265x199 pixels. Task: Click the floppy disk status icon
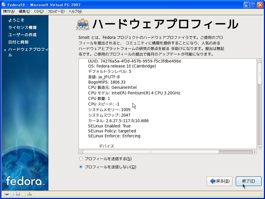pos(18,194)
